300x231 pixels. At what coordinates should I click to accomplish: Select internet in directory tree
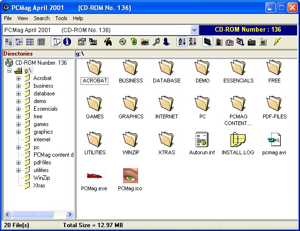point(42,139)
